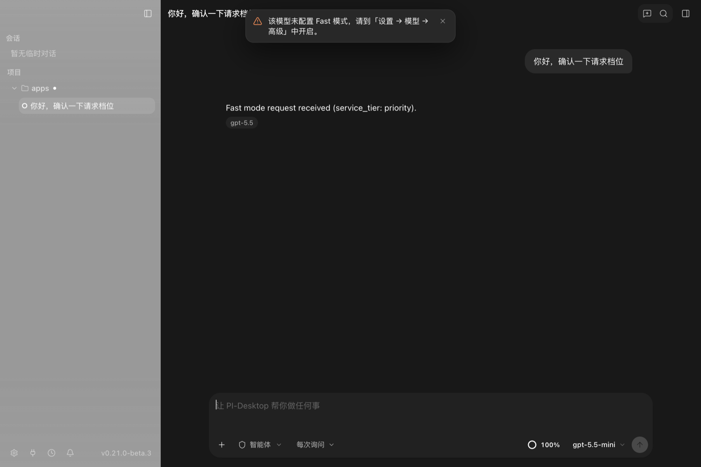Viewport: 701px width, 467px height.
Task: Open notifications bell icon
Action: (70, 453)
